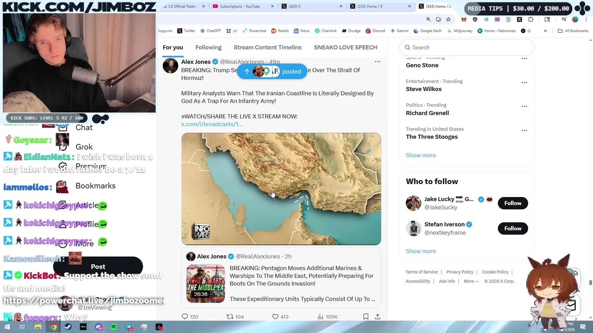Open Midjourney bookmark
This screenshot has height=333, width=593.
[x=459, y=31]
